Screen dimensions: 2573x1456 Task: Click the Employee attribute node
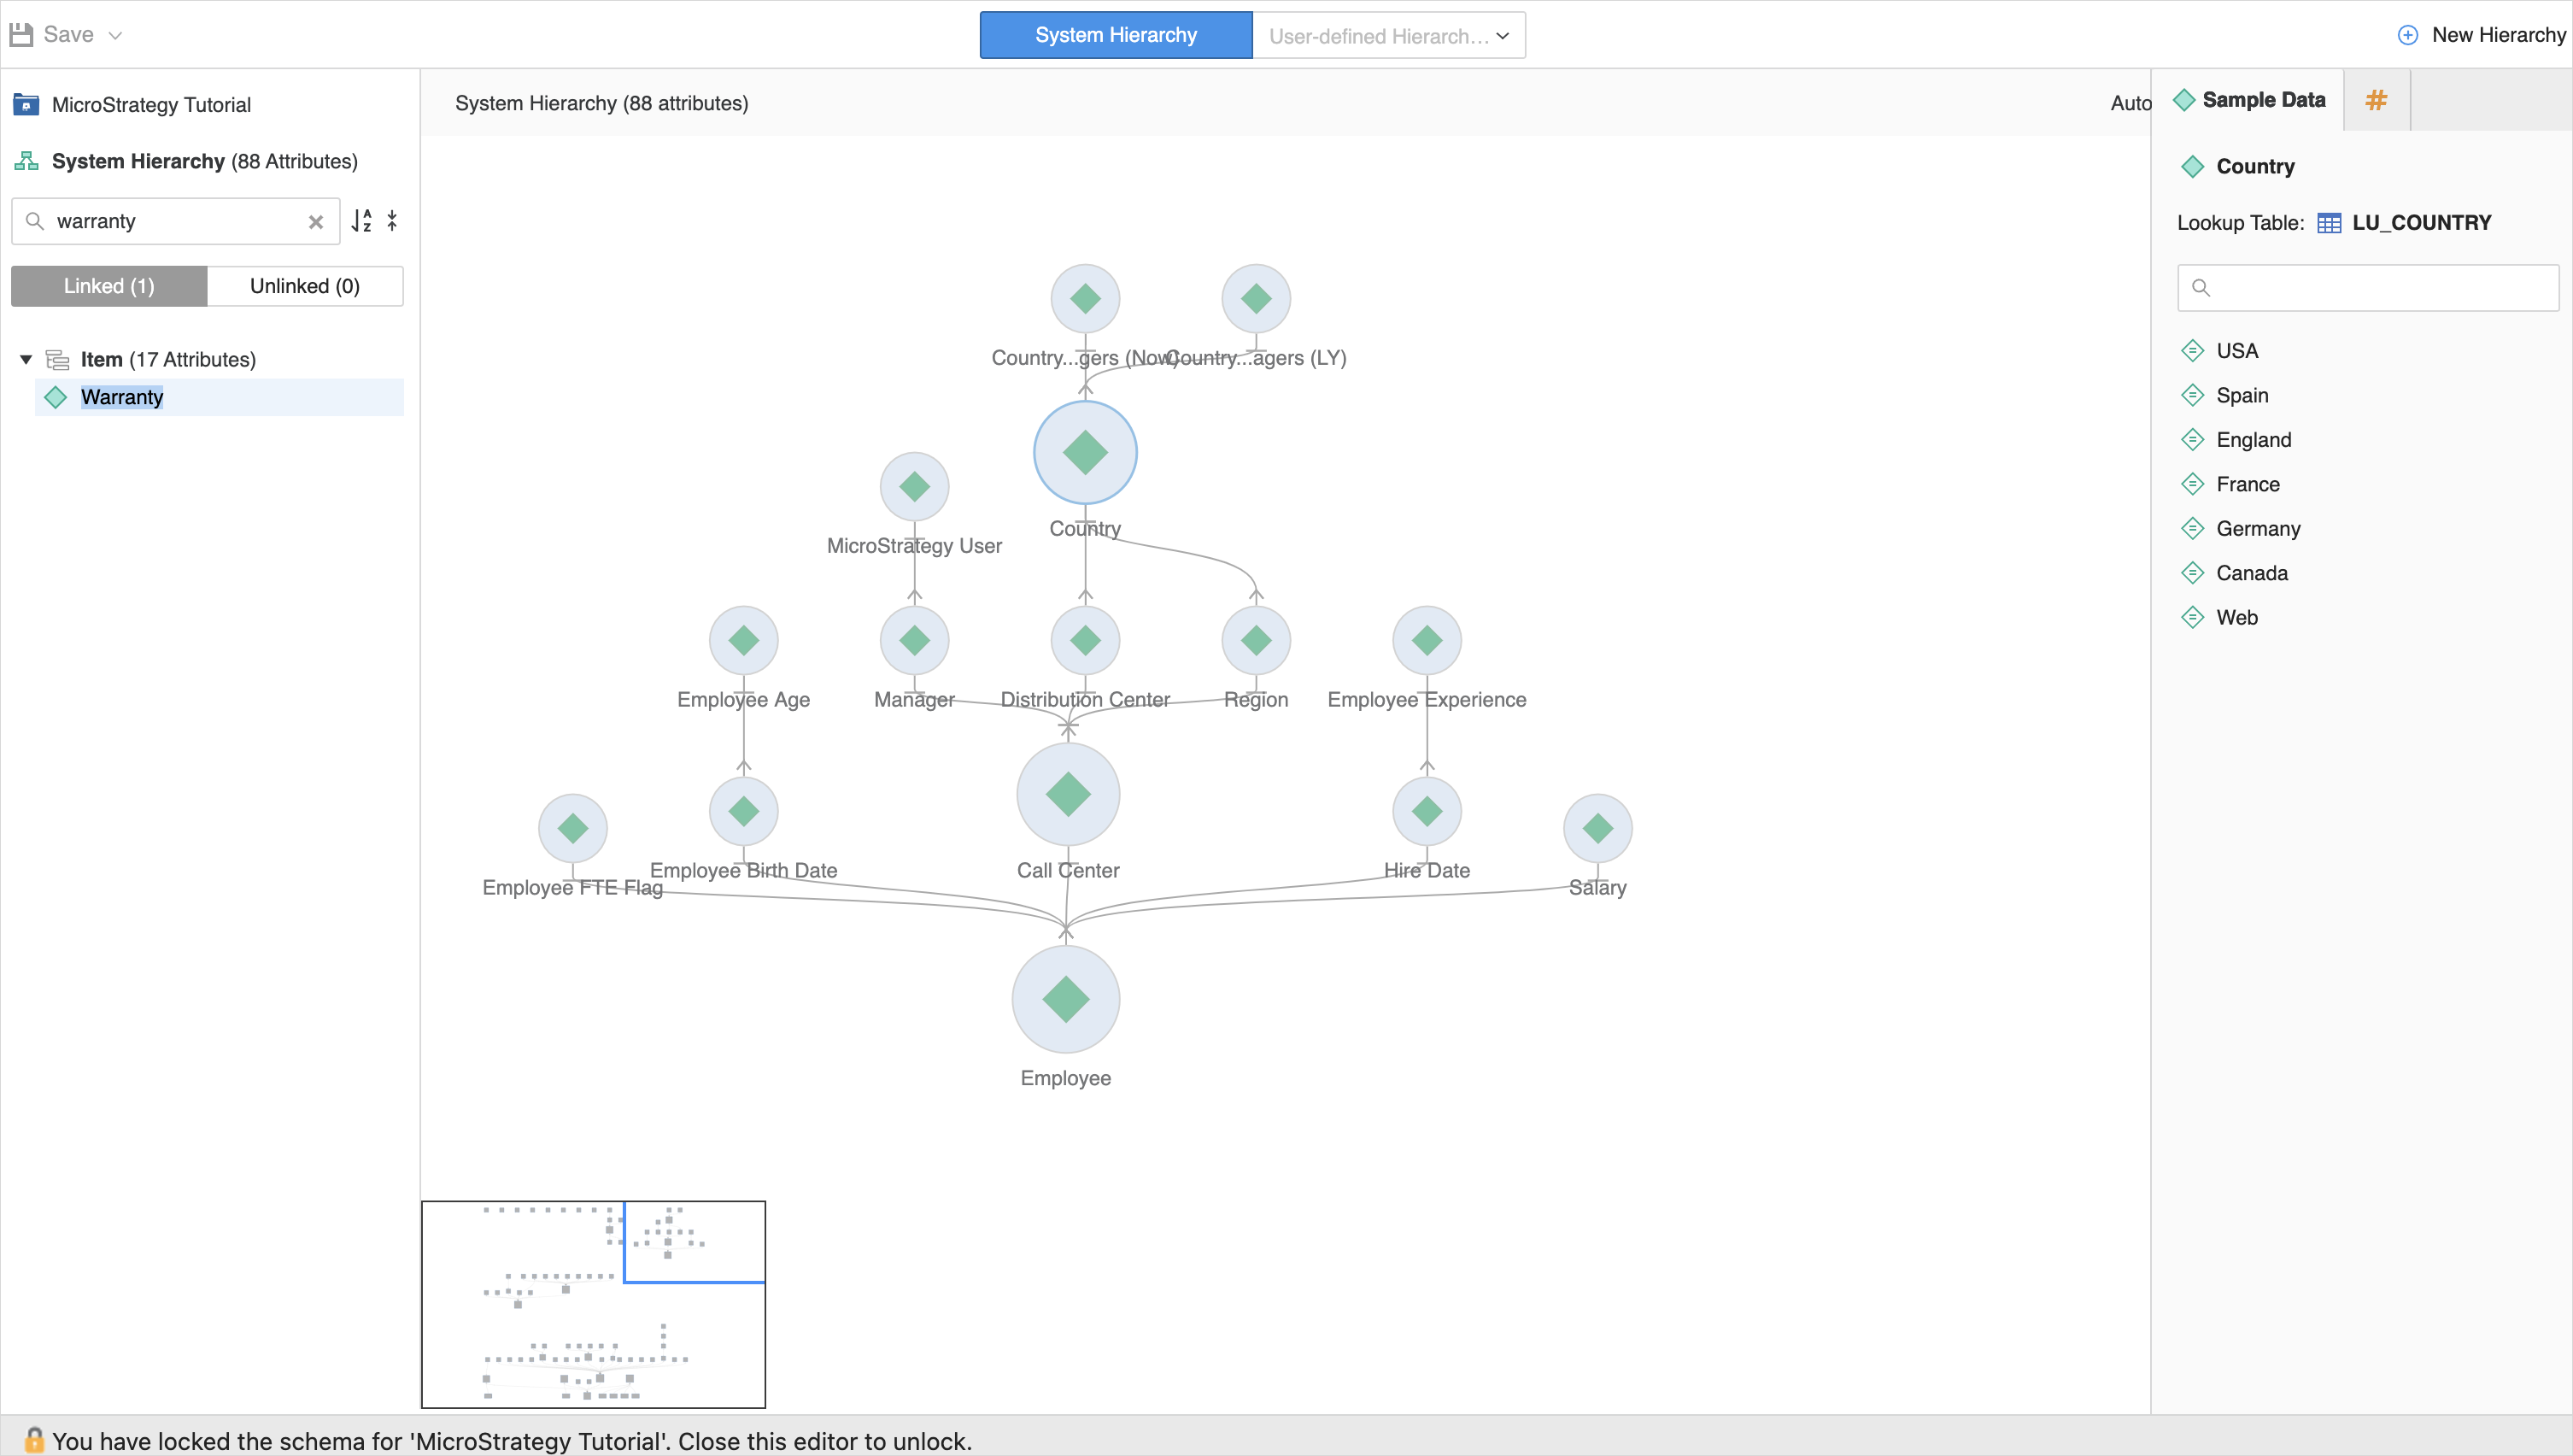point(1064,999)
